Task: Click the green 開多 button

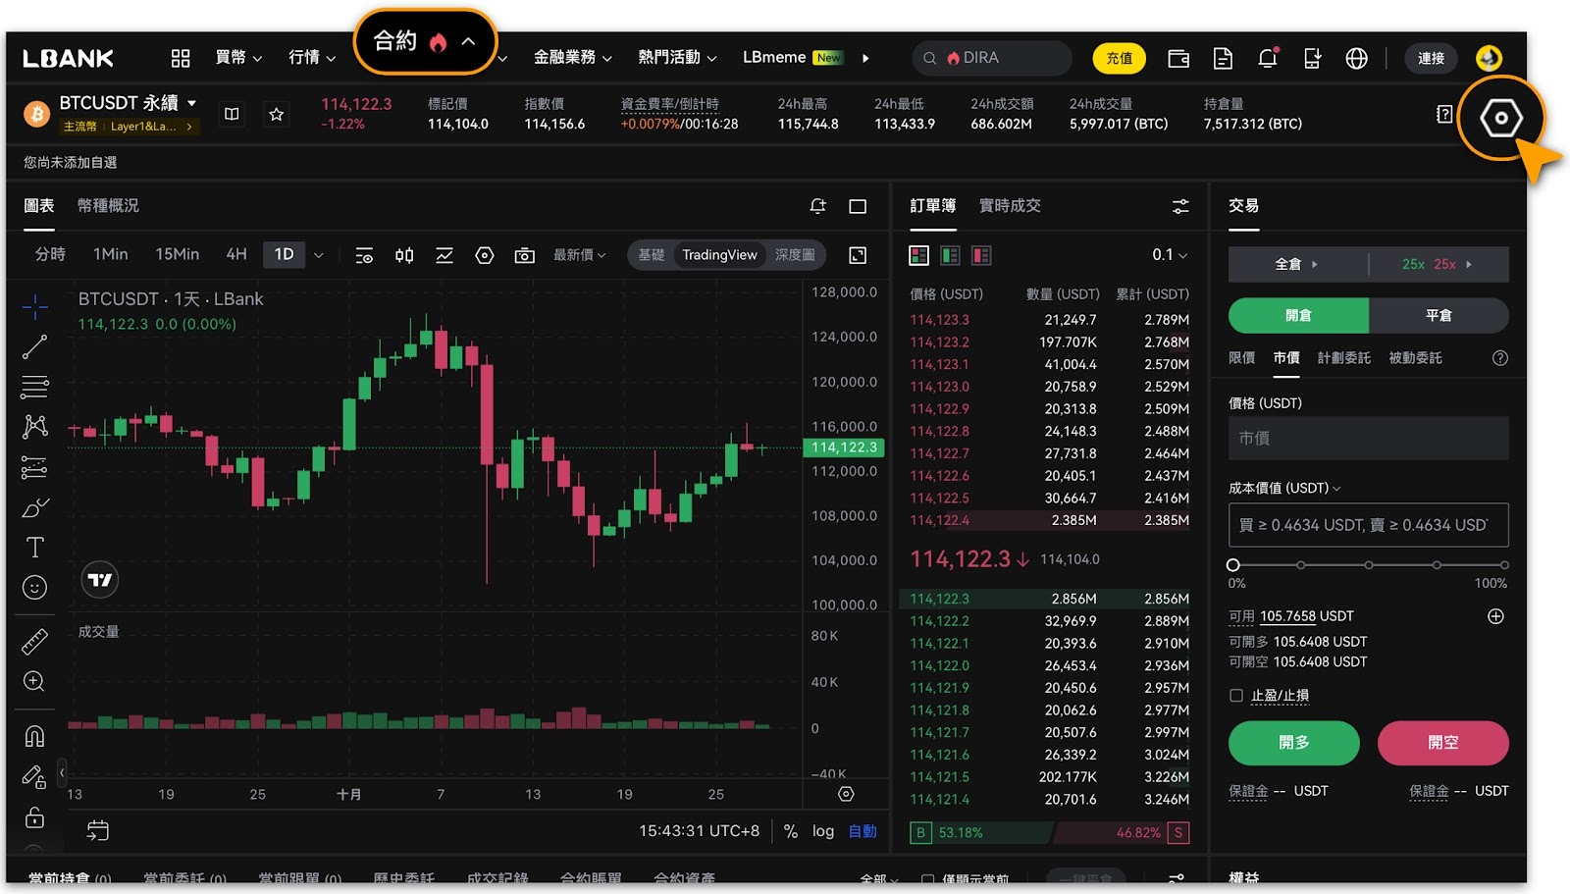Action: click(x=1294, y=743)
